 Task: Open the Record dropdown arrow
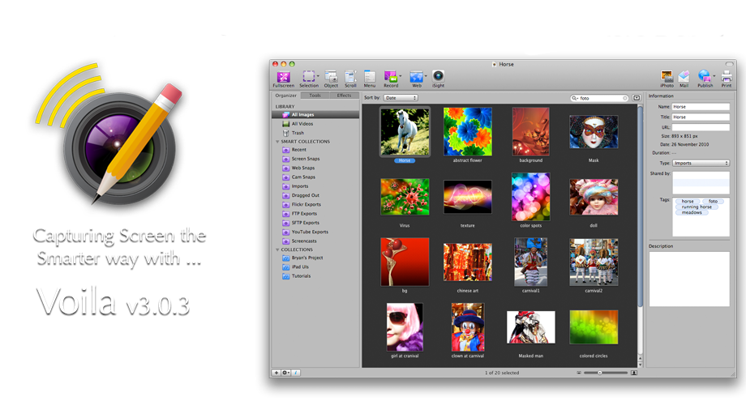pos(400,76)
